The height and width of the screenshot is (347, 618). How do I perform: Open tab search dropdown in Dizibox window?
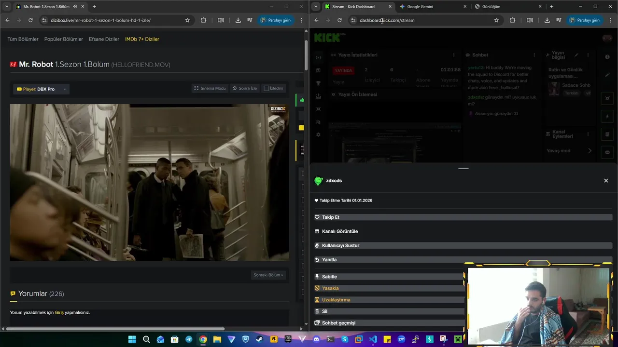tap(6, 7)
